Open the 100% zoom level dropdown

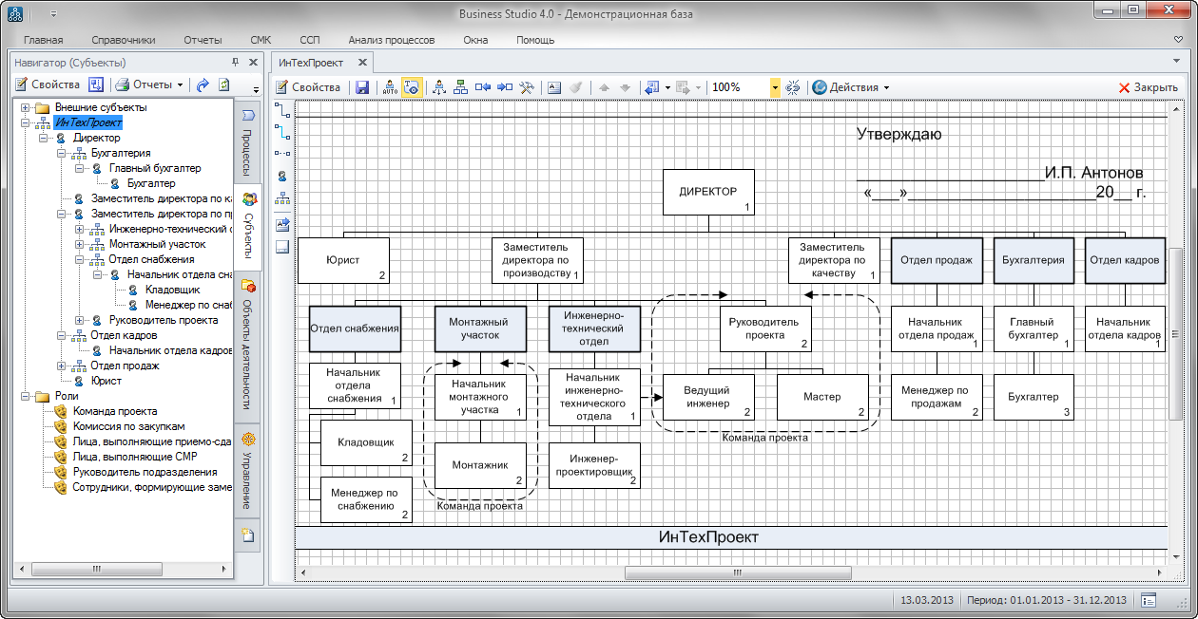click(x=775, y=87)
